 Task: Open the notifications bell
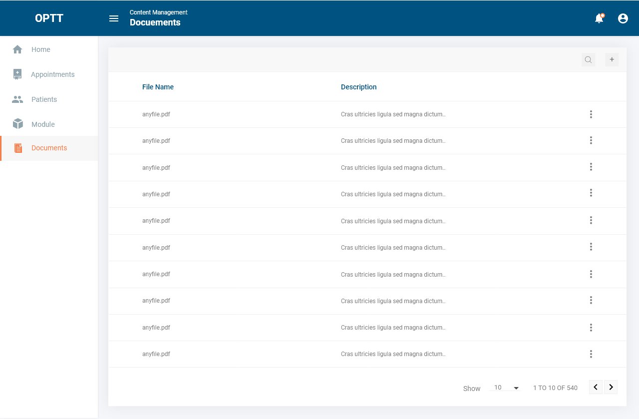pyautogui.click(x=599, y=18)
